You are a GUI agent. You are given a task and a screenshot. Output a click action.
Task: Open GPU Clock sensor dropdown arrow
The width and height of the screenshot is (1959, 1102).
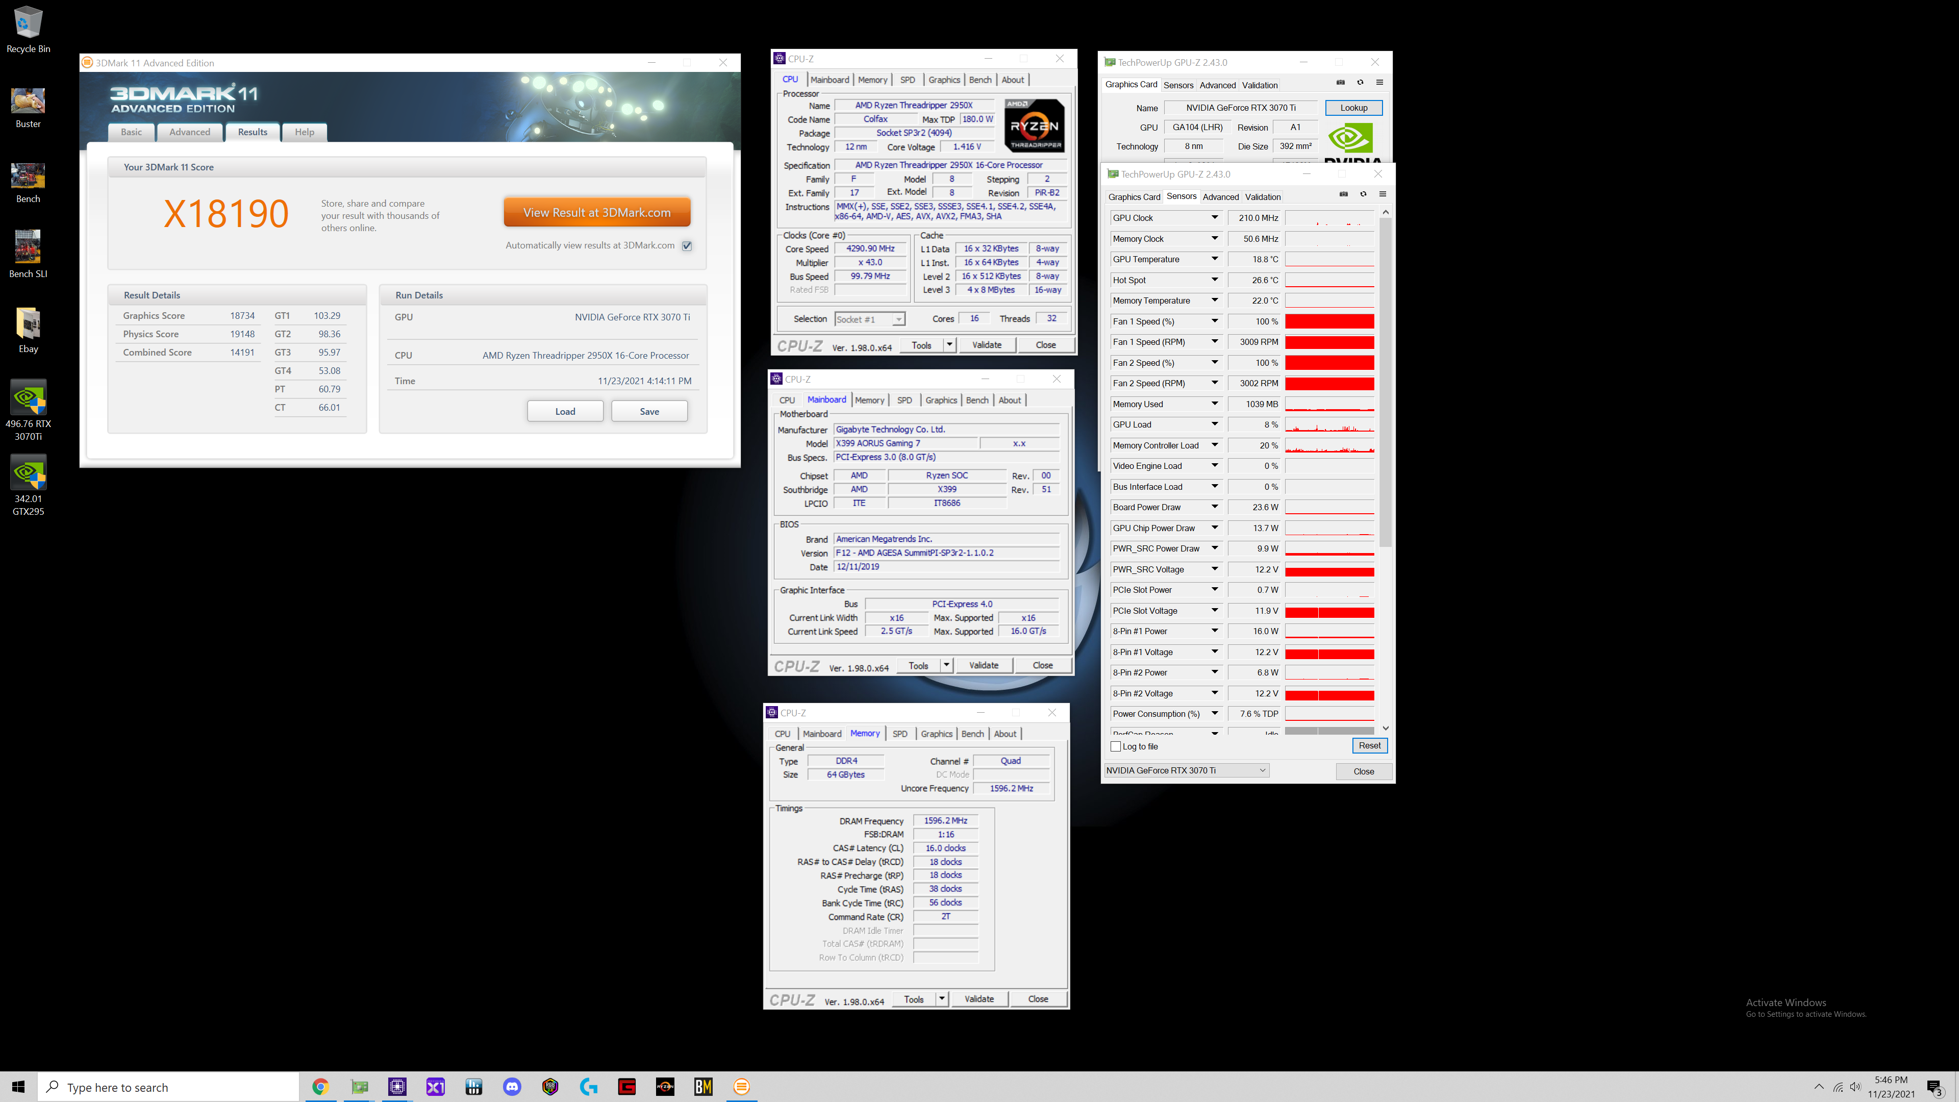(1215, 217)
